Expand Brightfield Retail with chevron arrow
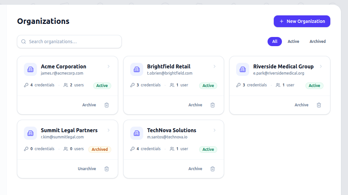This screenshot has height=195, width=348. pos(215,66)
